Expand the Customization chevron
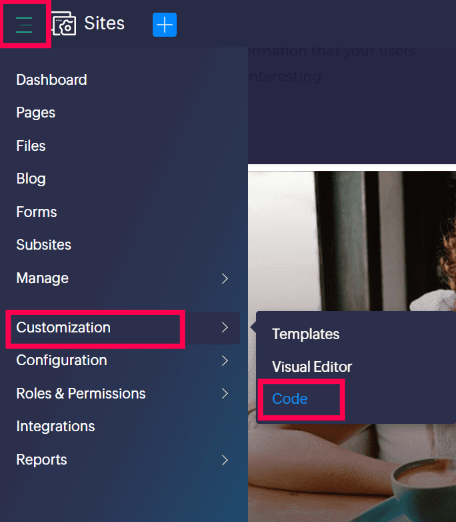This screenshot has height=522, width=456. pos(225,328)
